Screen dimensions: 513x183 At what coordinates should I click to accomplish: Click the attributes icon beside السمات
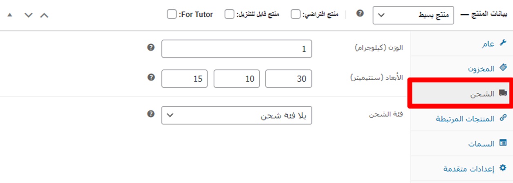click(x=503, y=143)
